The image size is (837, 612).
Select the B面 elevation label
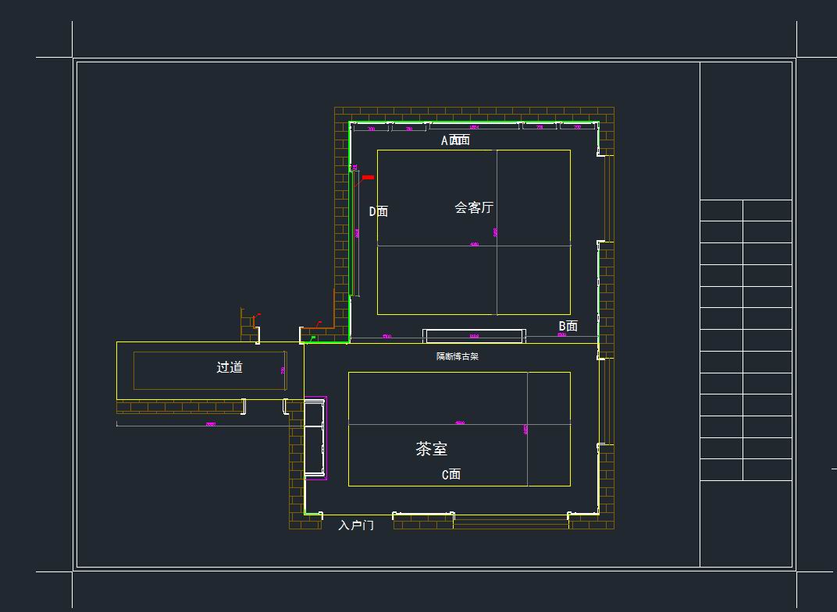[568, 326]
